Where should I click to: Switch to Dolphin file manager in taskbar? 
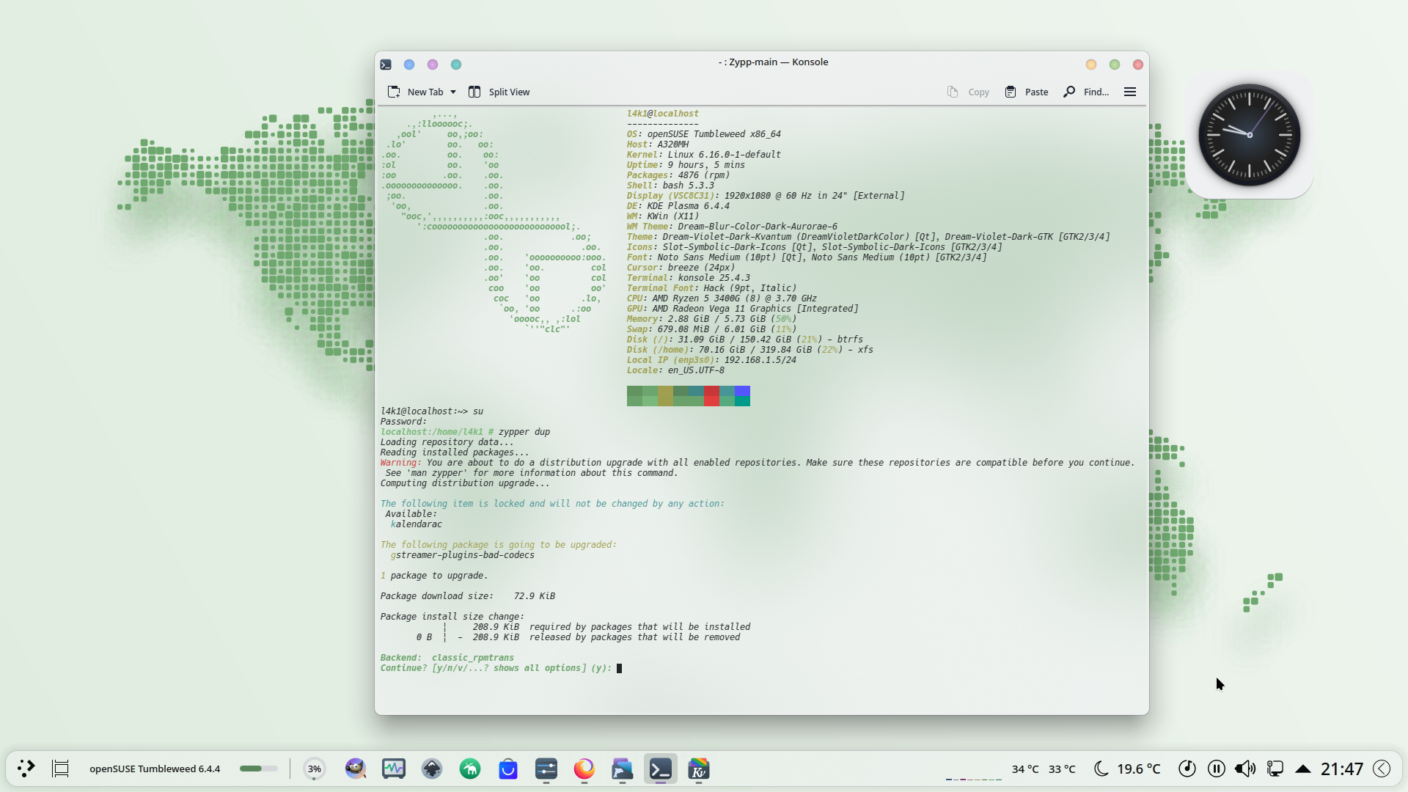click(623, 769)
